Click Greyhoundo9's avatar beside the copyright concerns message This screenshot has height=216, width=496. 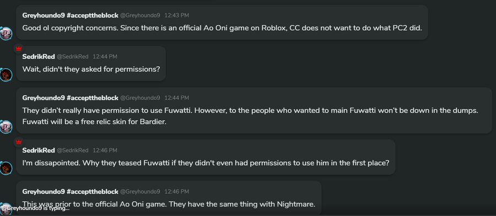pos(6,34)
